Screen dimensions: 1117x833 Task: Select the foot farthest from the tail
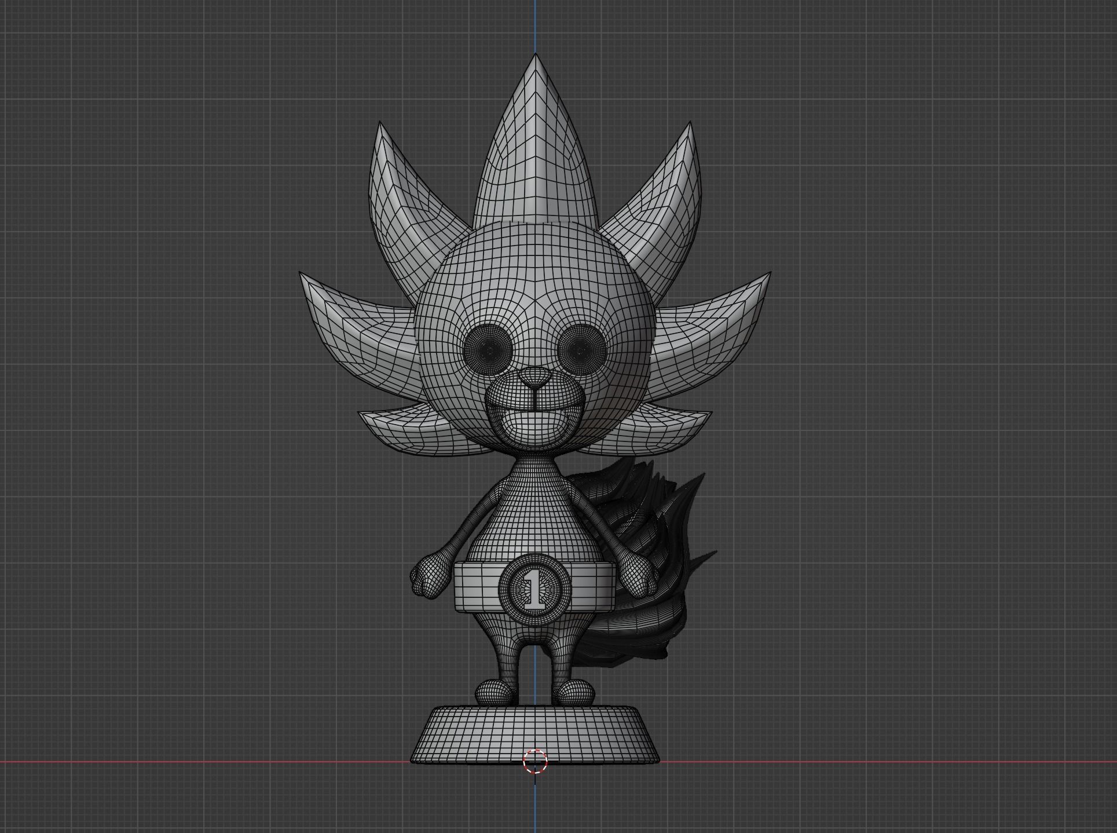click(x=495, y=693)
